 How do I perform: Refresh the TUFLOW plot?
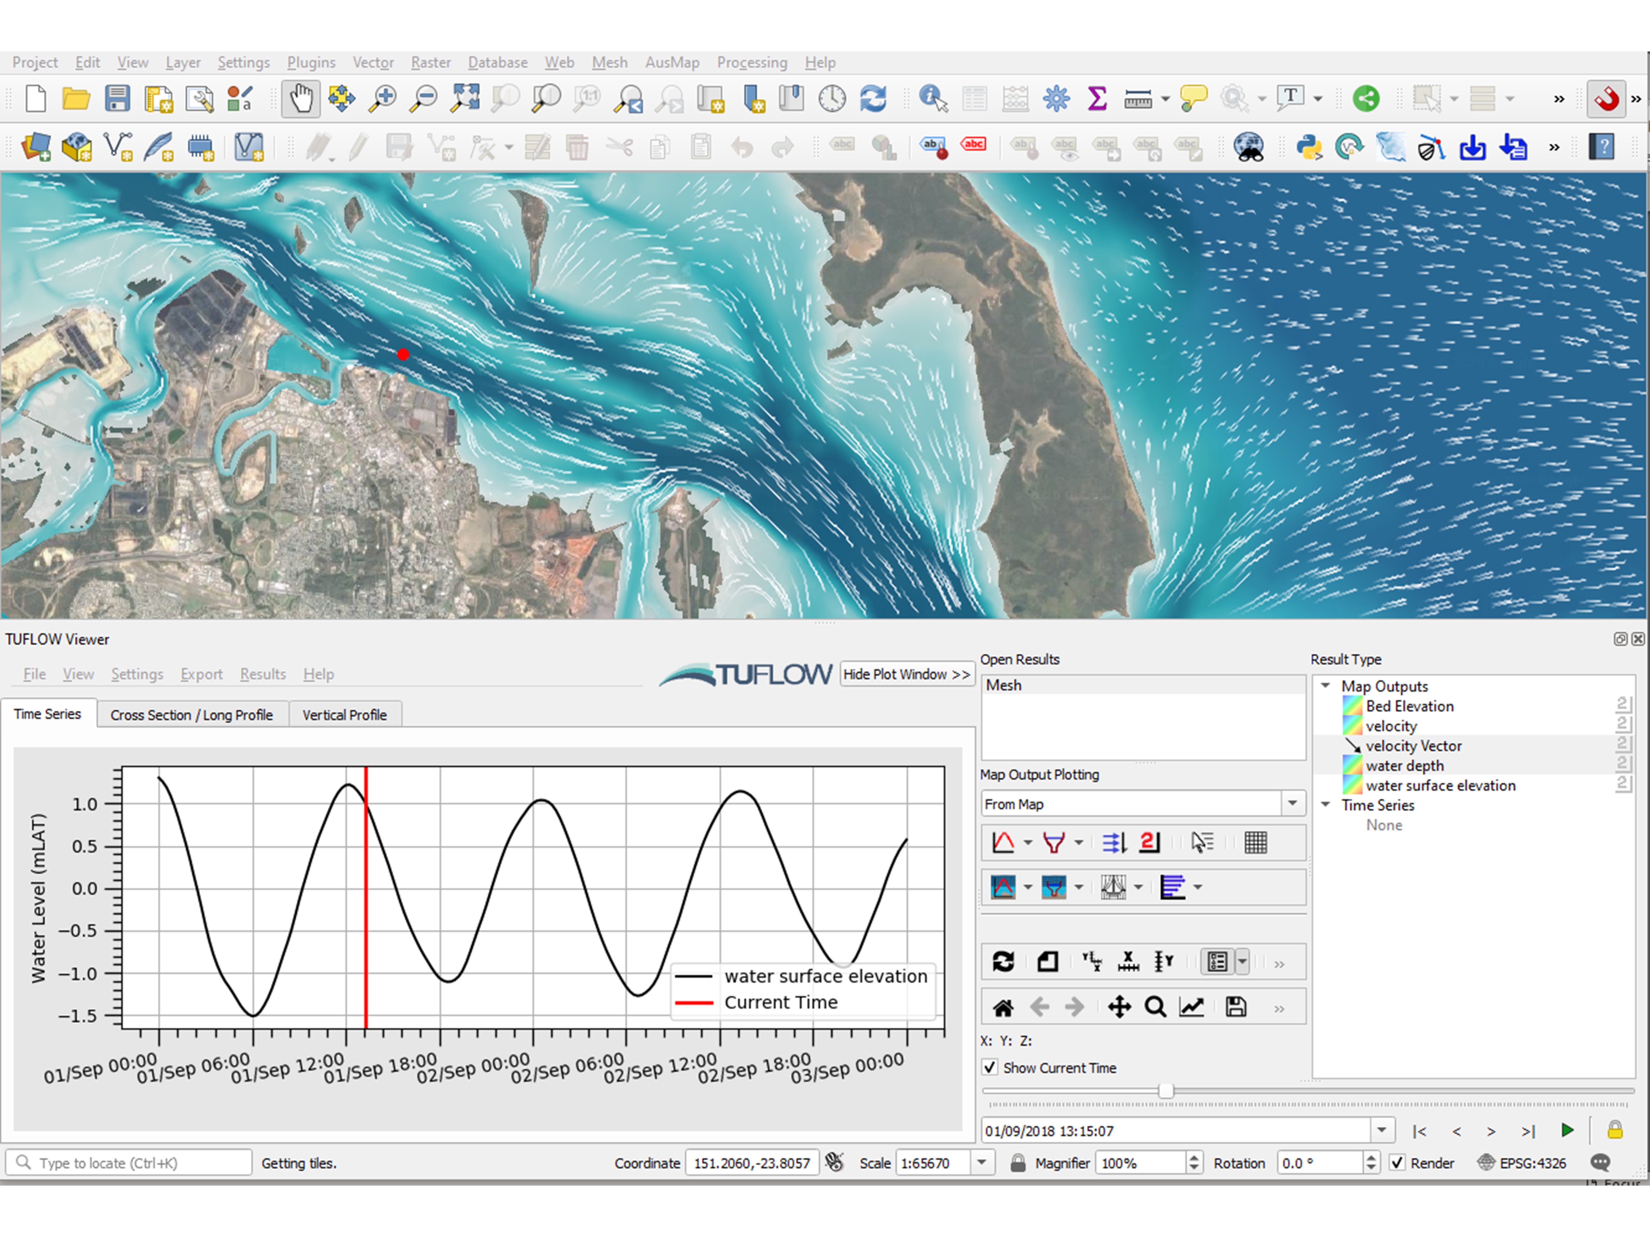coord(1003,962)
